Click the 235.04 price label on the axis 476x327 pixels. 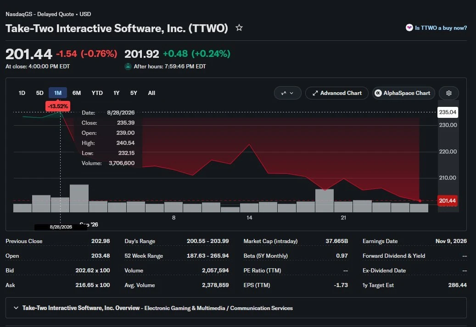point(448,112)
